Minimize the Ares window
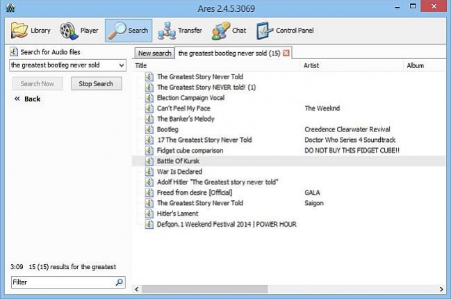451x299 pixels. (x=397, y=7)
